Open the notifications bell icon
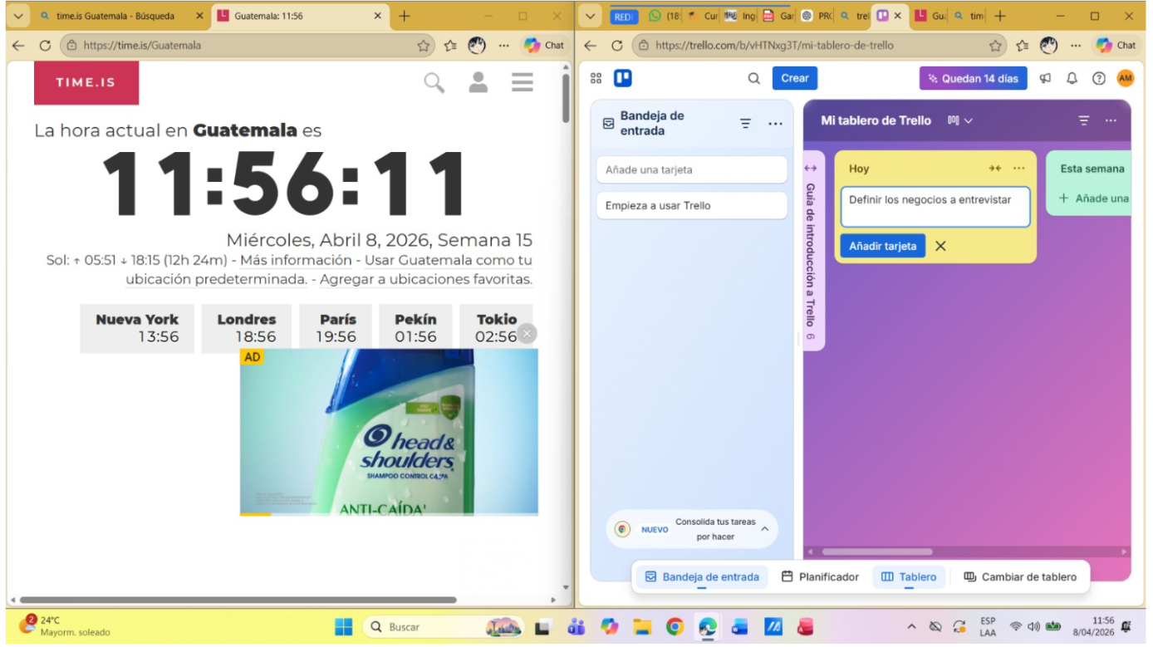Viewport: 1153px width, 647px height. pyautogui.click(x=1072, y=78)
